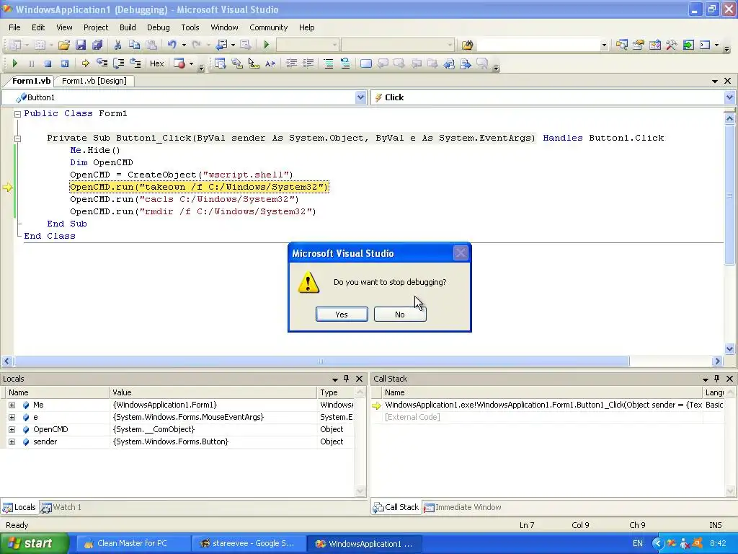Click the Find in Files binoculars icon
This screenshot has width=738, height=554.
467,45
